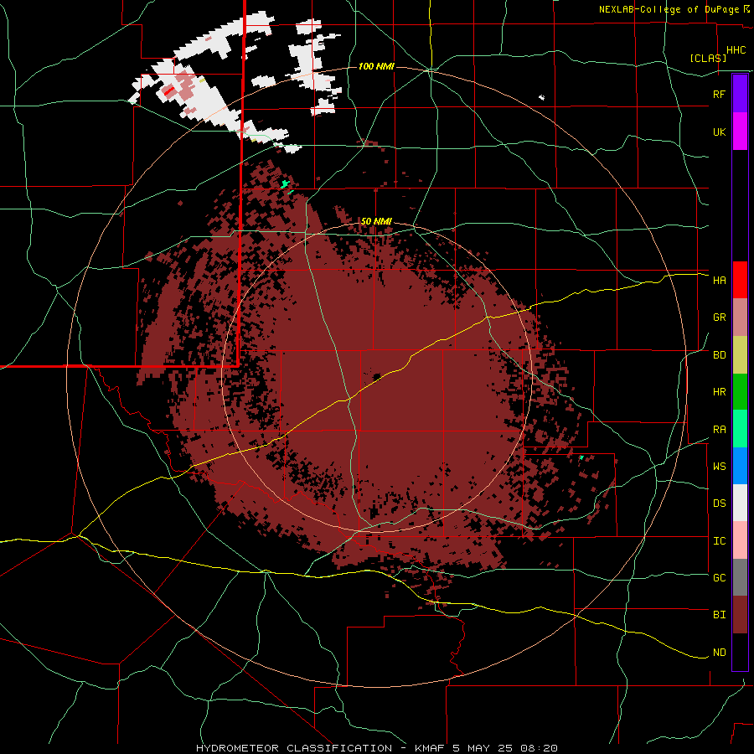
Task: Click the HHC product label
Action: pos(736,50)
